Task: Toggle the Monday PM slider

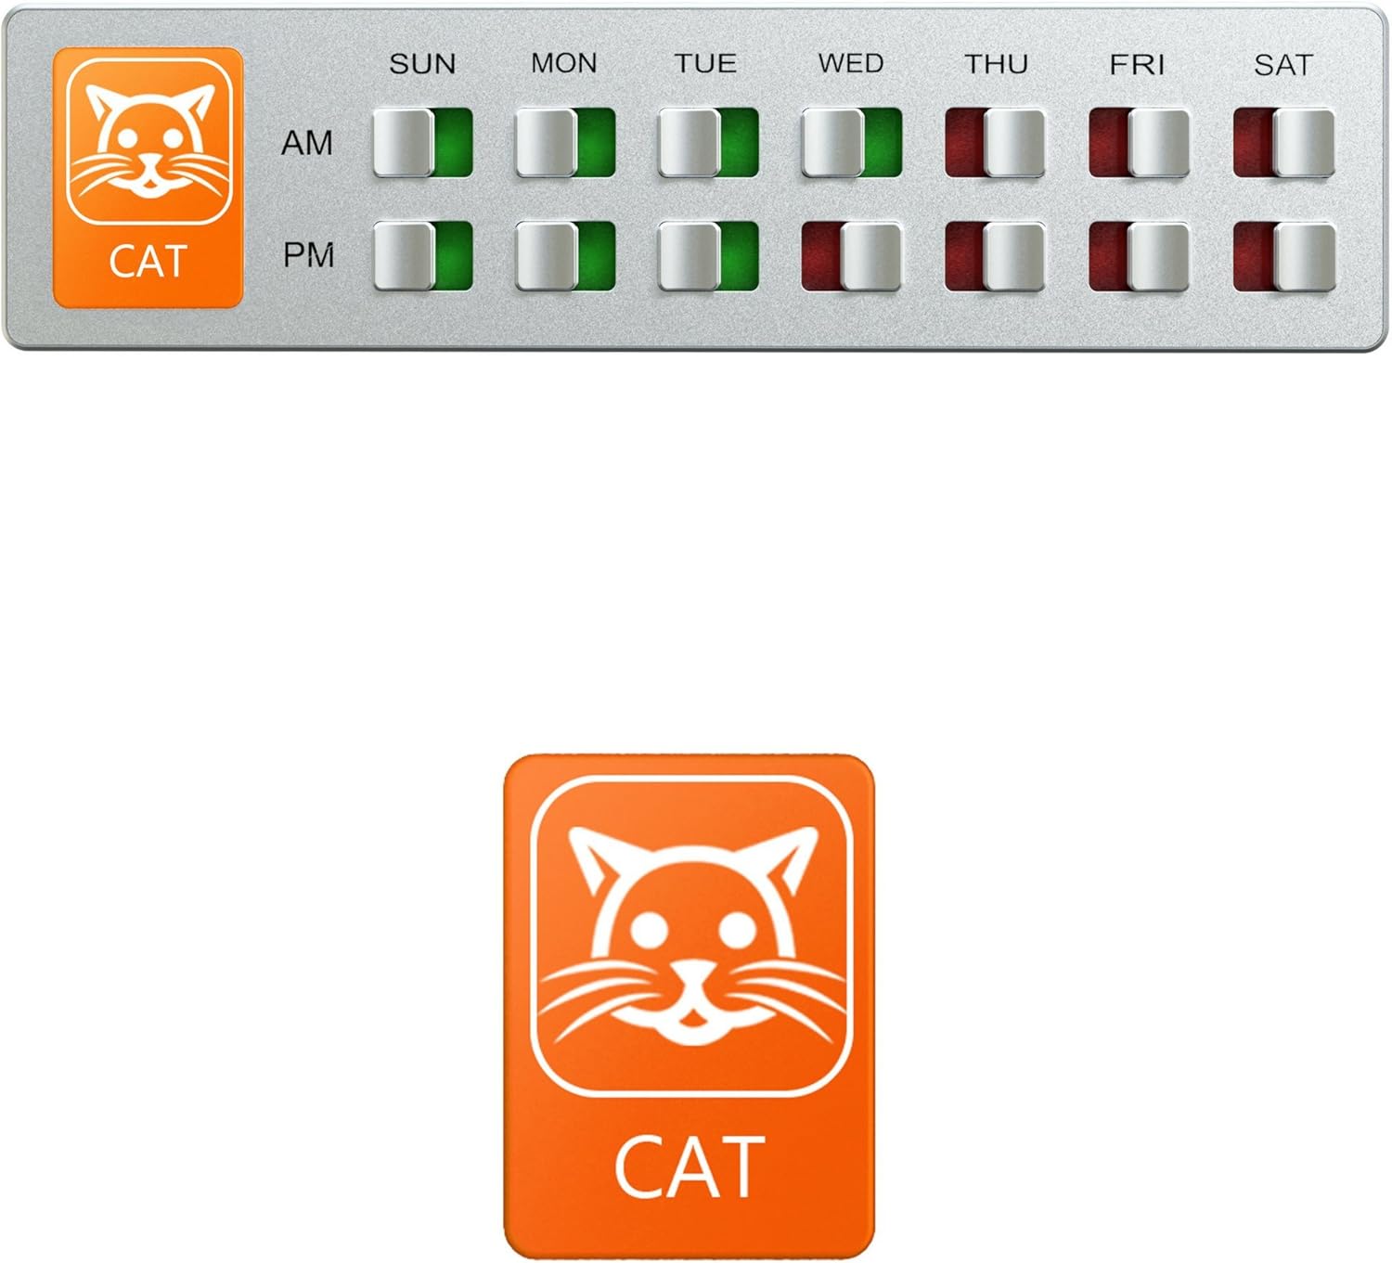Action: (x=566, y=255)
